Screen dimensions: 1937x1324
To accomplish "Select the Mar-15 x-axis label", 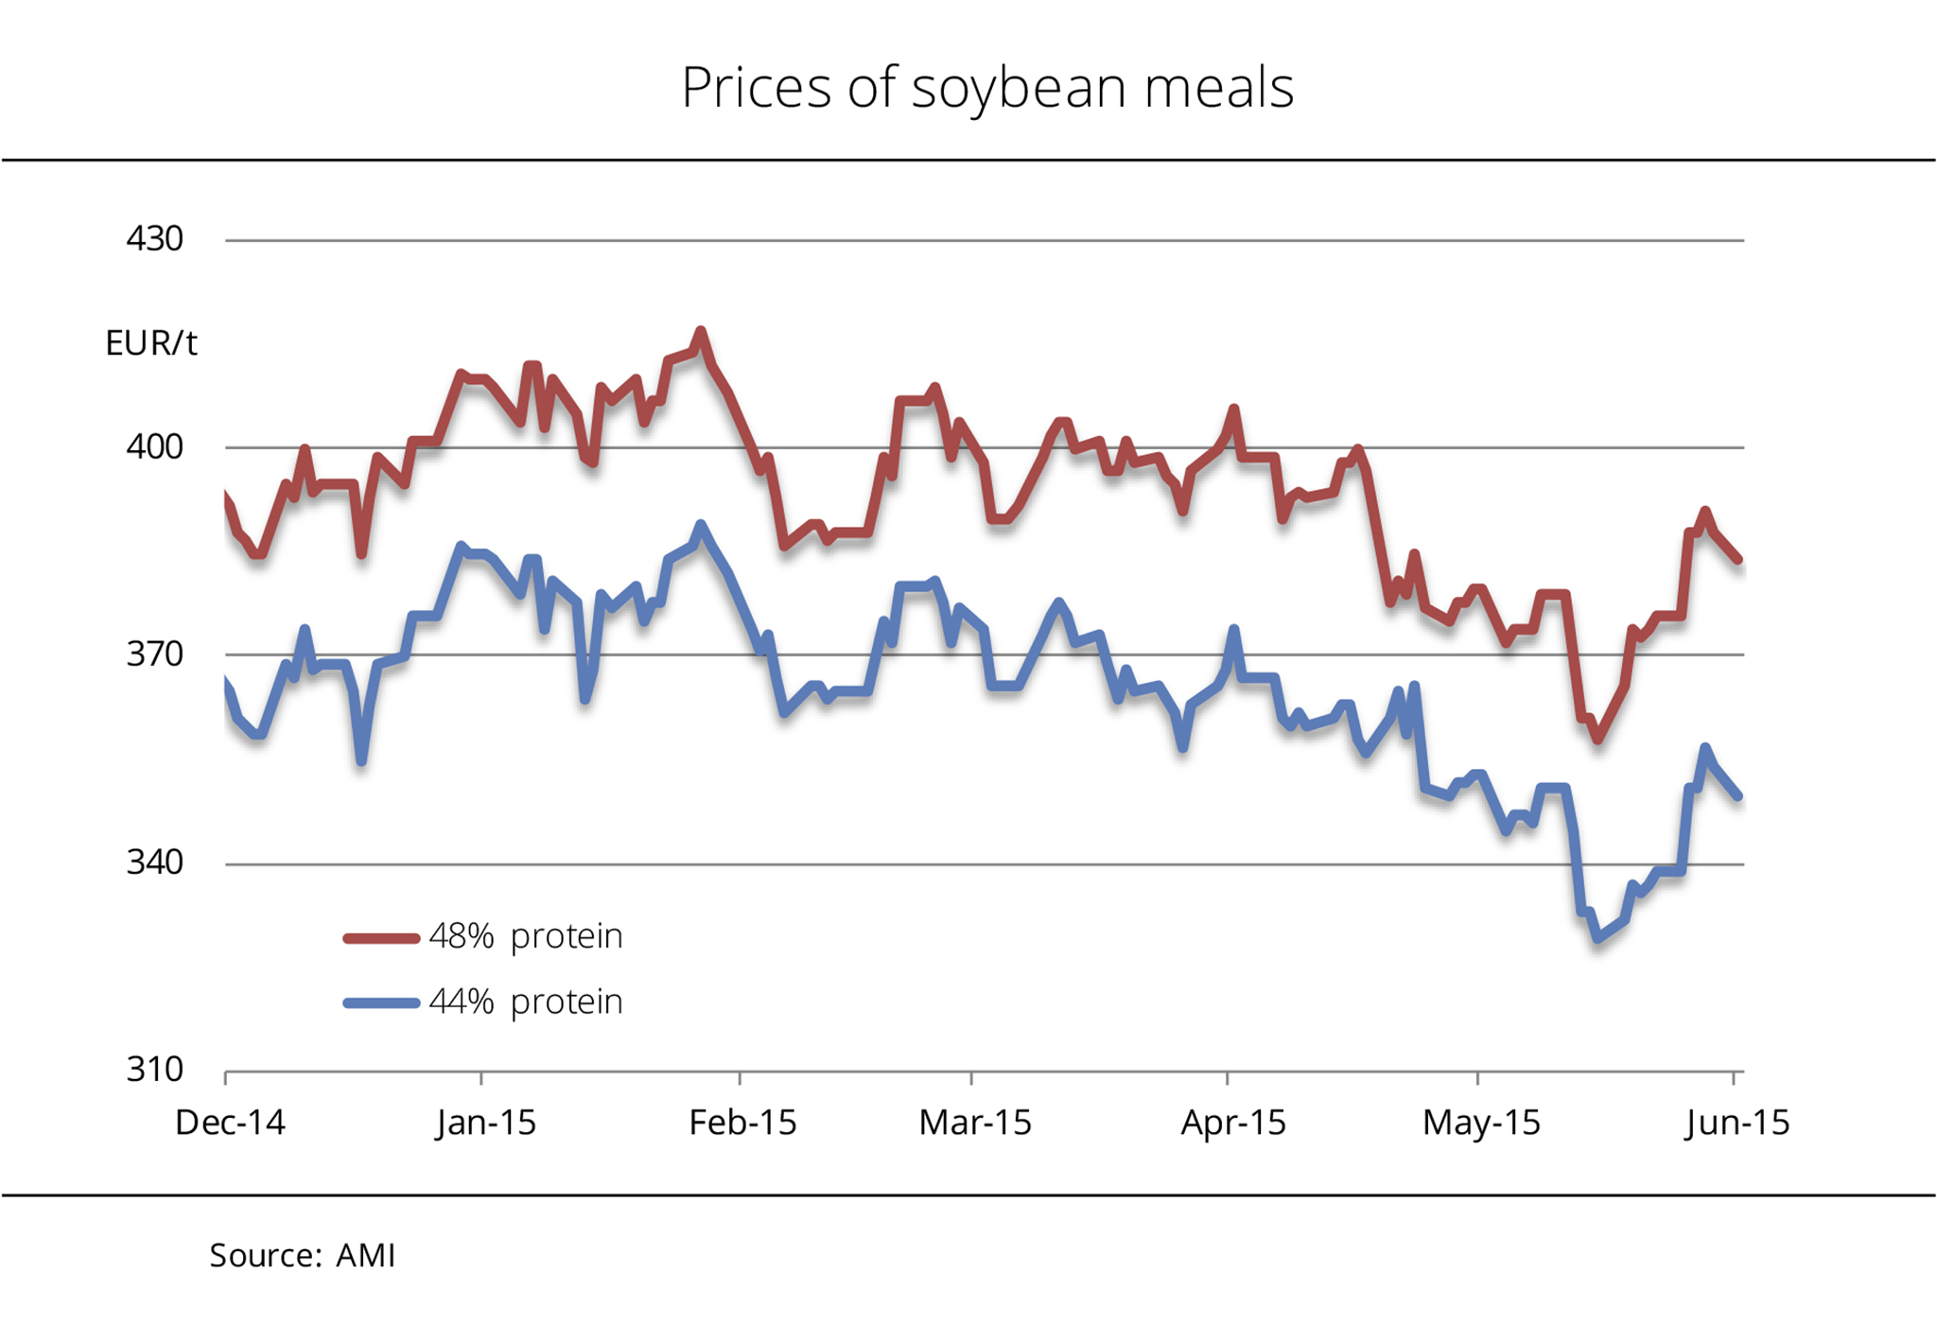I will 975,1123.
